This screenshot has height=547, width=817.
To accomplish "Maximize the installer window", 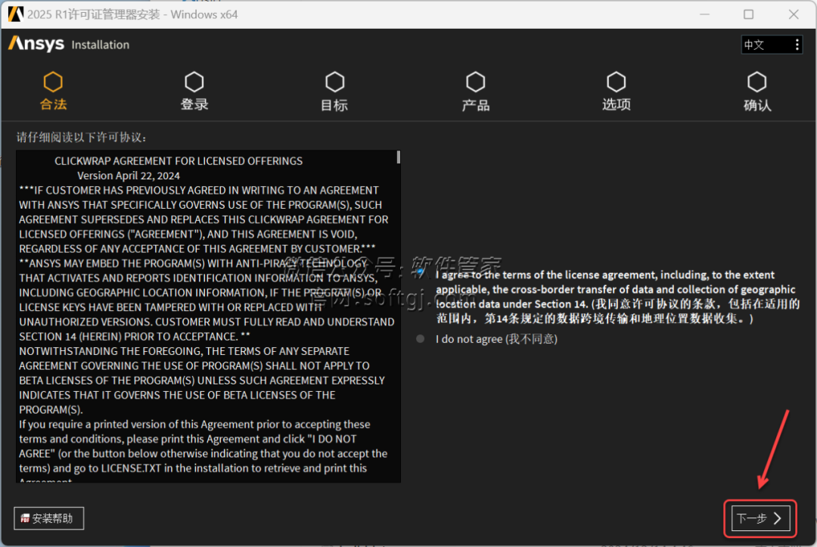I will click(749, 14).
